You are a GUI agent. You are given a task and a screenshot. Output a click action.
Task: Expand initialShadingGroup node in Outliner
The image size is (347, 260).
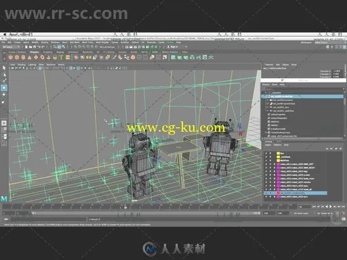266,133
